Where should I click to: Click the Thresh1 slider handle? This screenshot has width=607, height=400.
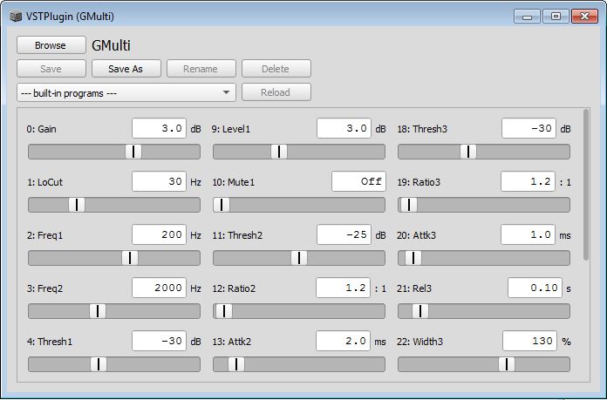pyautogui.click(x=99, y=364)
